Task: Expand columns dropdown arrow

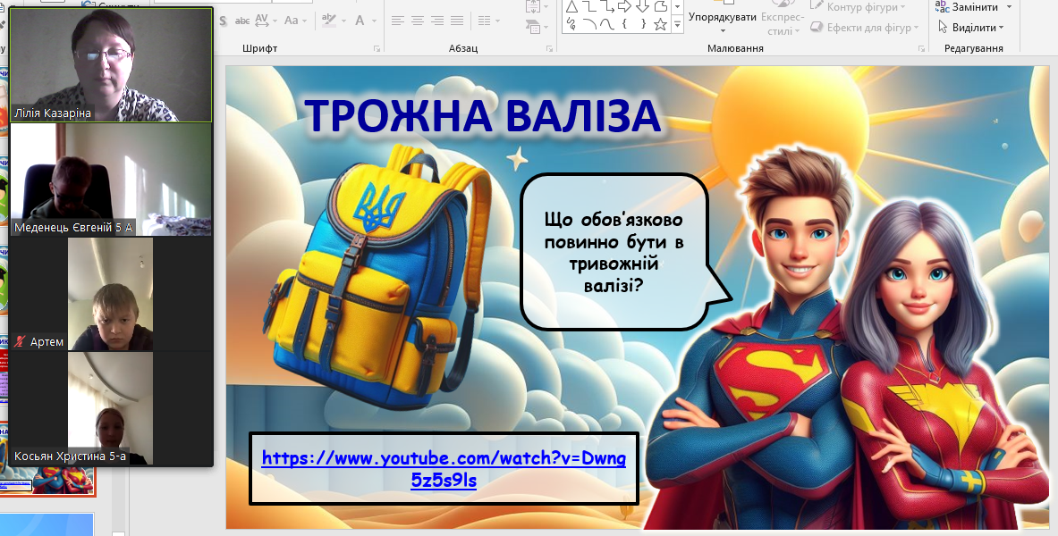Action: coord(496,21)
